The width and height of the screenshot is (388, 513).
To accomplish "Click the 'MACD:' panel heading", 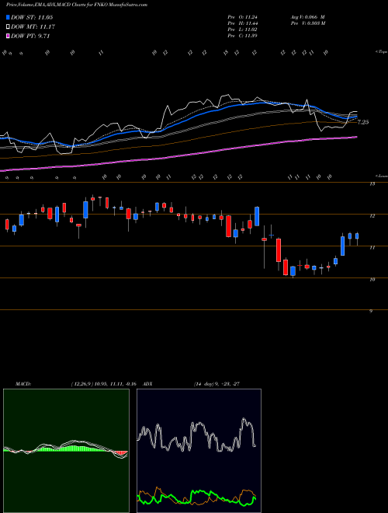I will click(x=23, y=384).
